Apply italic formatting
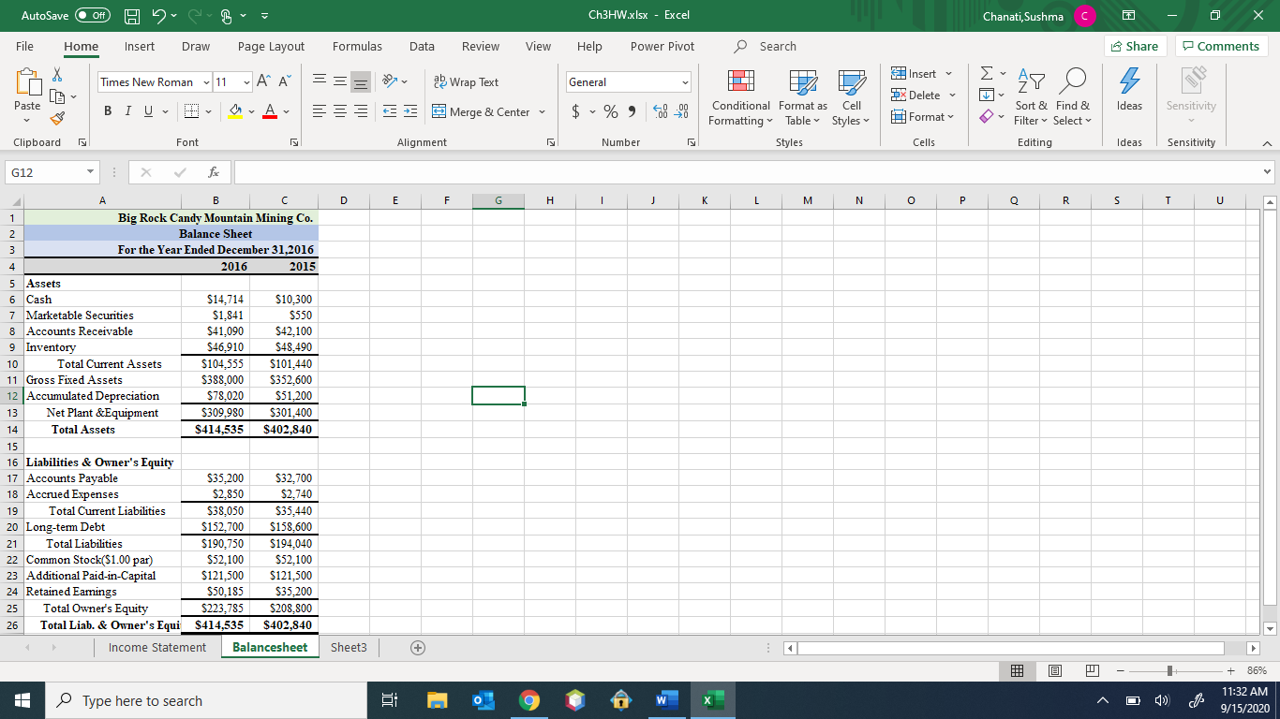This screenshot has width=1280, height=719. point(127,112)
